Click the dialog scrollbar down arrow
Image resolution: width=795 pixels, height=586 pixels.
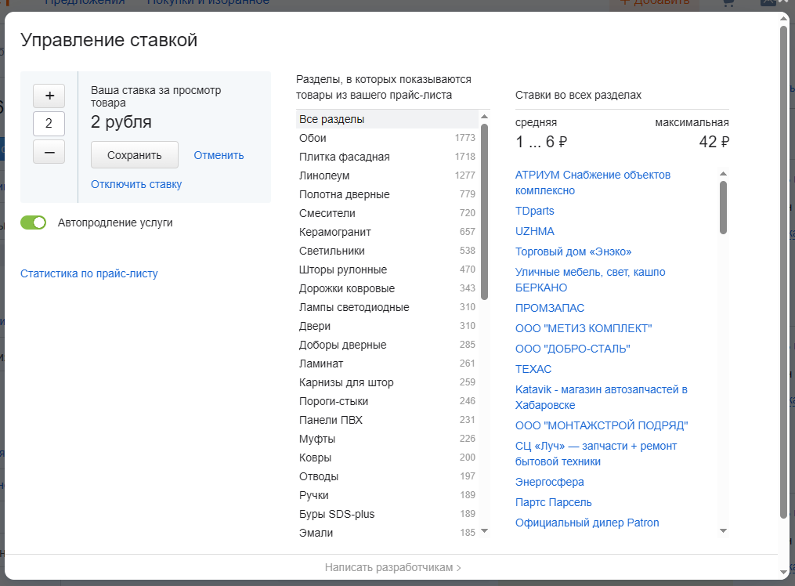tap(783, 572)
